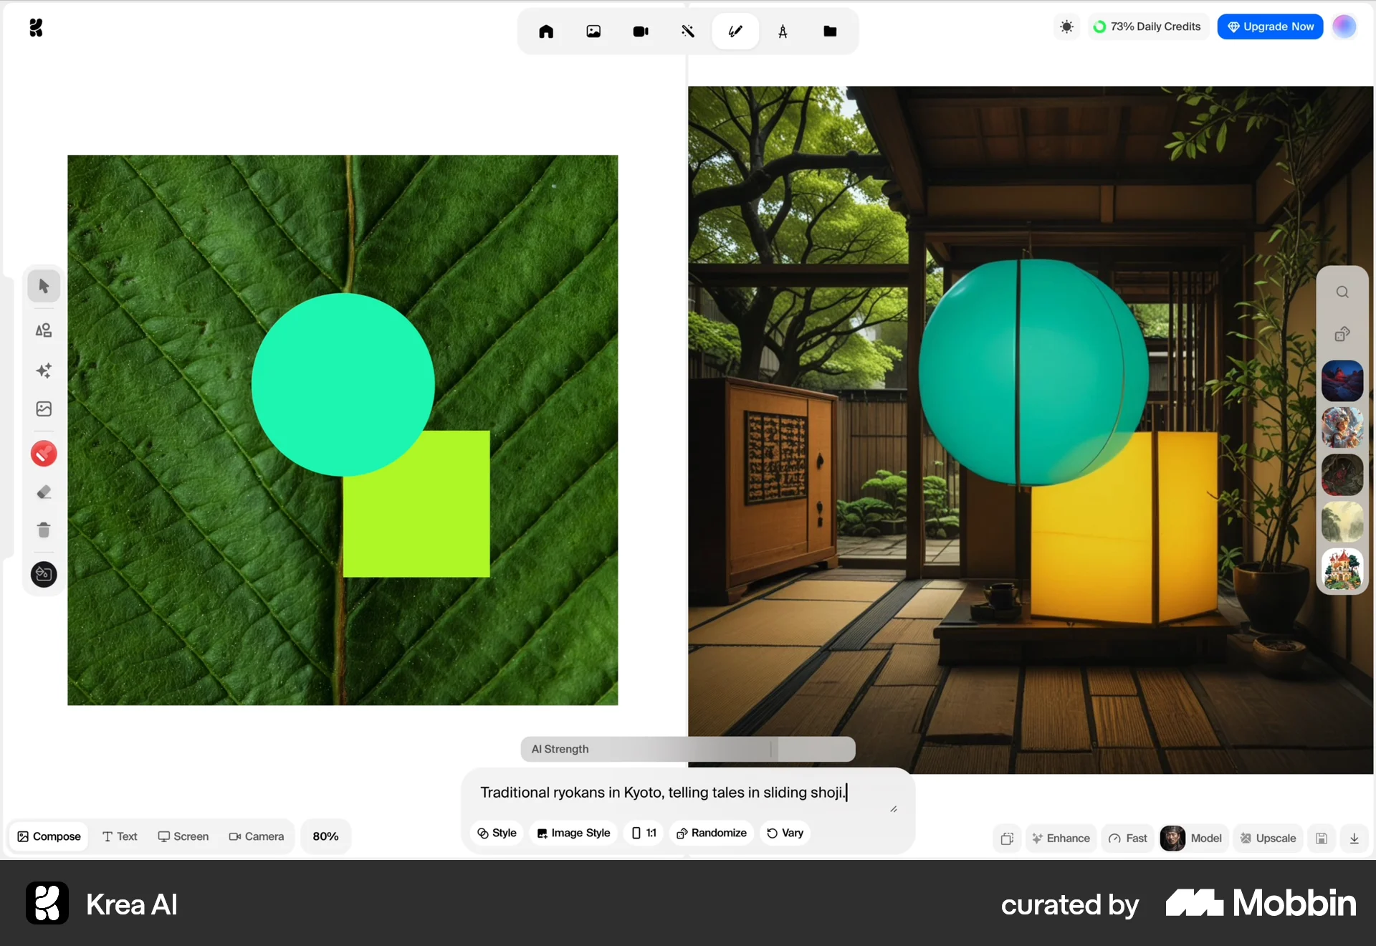Viewport: 1376px width, 946px height.
Task: Click the AI sparkles tool icon
Action: pos(44,371)
